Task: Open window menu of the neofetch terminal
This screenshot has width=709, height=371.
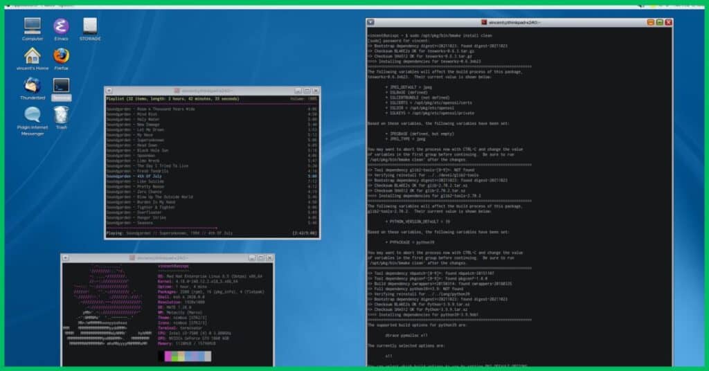Action: pyautogui.click(x=66, y=258)
